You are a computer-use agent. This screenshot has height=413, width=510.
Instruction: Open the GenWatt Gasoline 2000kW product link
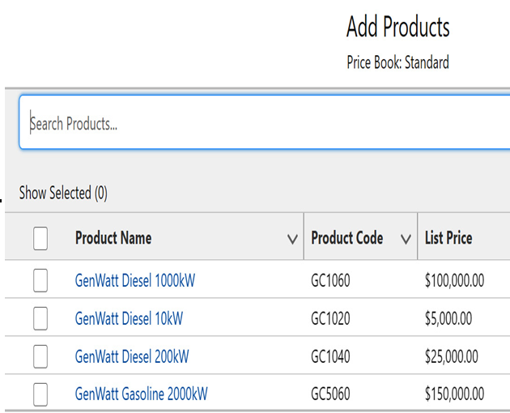click(141, 394)
